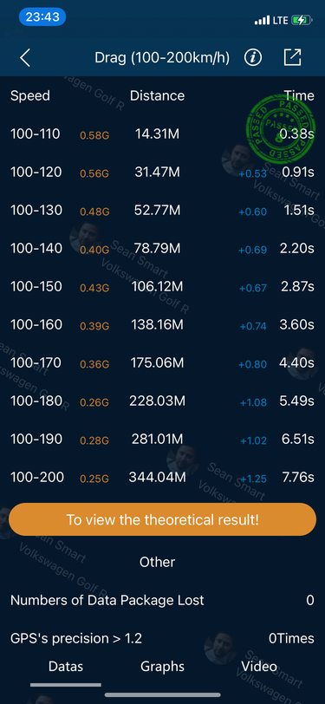The height and width of the screenshot is (704, 325).
Task: Tap the GPS's precision > 1.2 row
Action: (163, 638)
